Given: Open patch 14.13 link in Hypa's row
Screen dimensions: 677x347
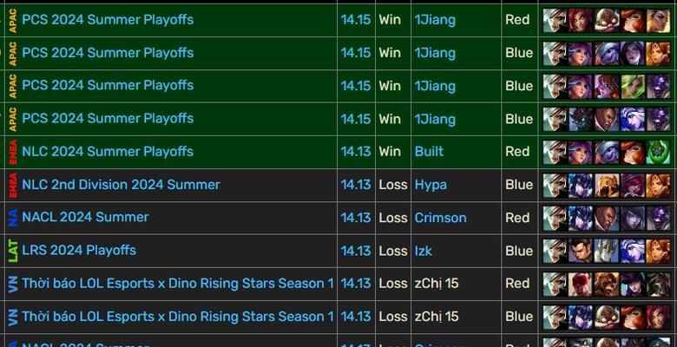Looking at the screenshot, I should pos(356,185).
